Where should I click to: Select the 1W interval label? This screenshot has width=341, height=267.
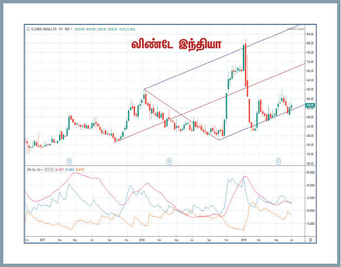pos(61,29)
